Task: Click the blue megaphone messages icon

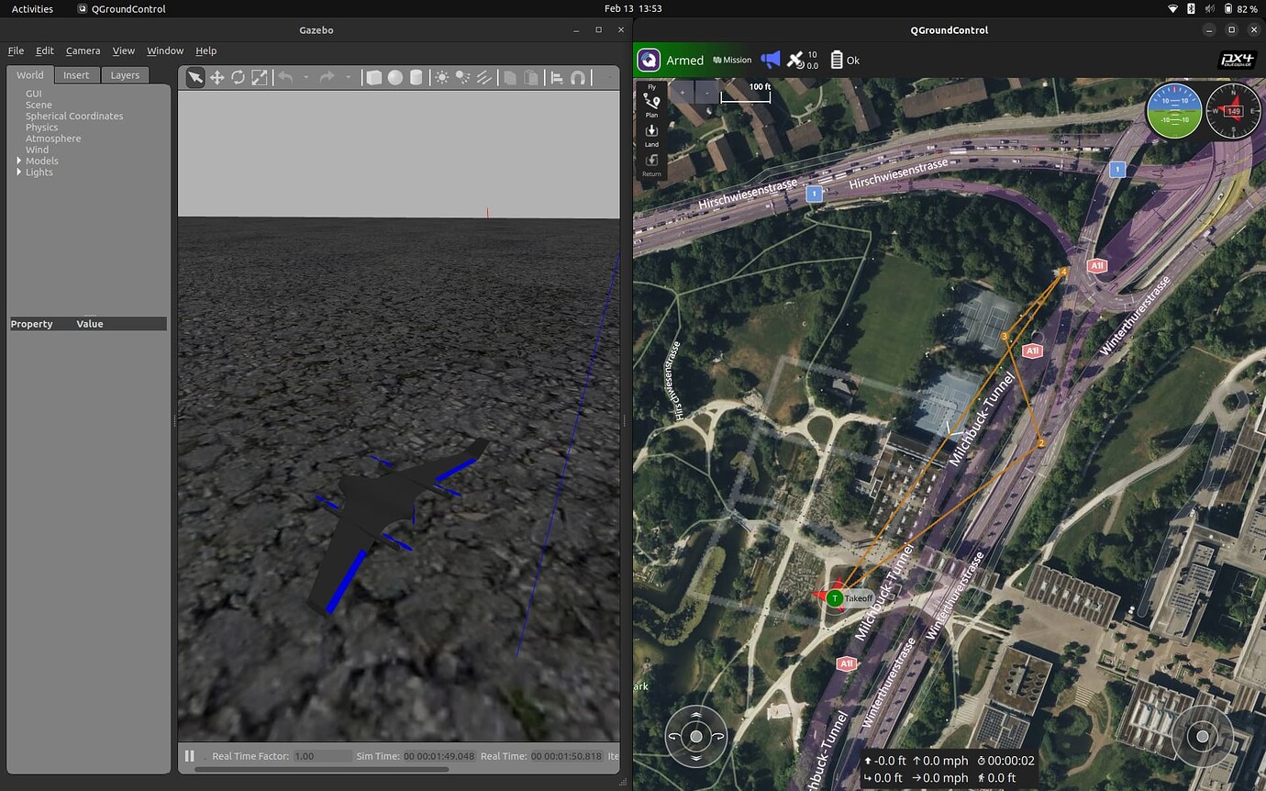Action: pos(770,60)
